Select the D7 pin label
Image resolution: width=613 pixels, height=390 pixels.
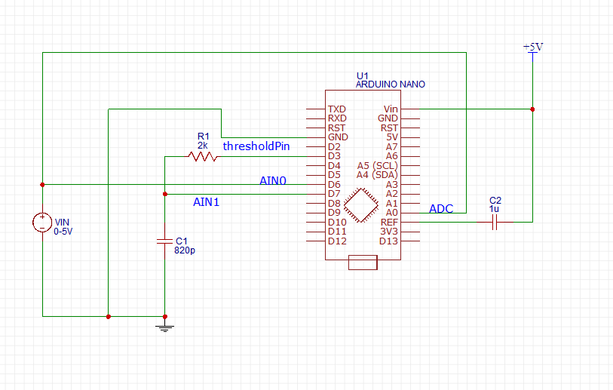point(334,194)
